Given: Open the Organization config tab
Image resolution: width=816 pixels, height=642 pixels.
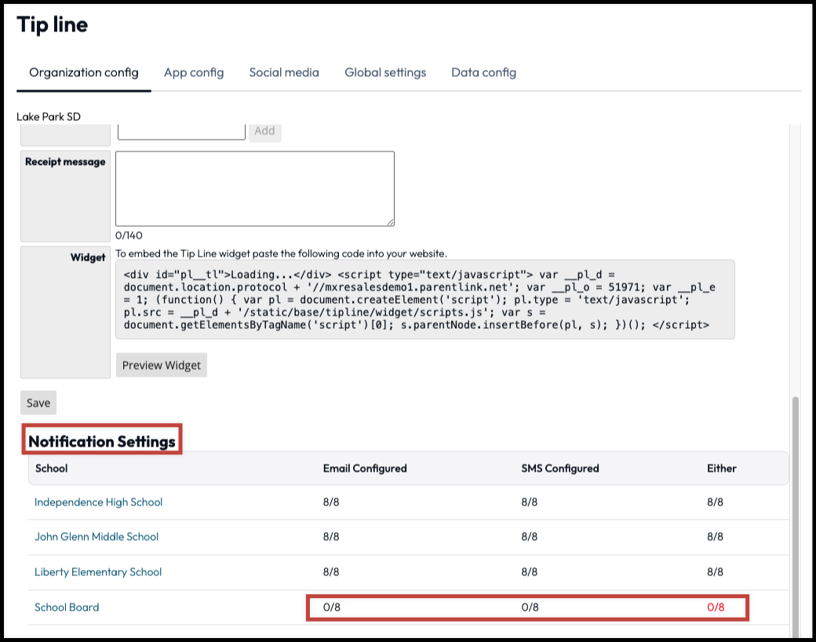Looking at the screenshot, I should [x=84, y=72].
